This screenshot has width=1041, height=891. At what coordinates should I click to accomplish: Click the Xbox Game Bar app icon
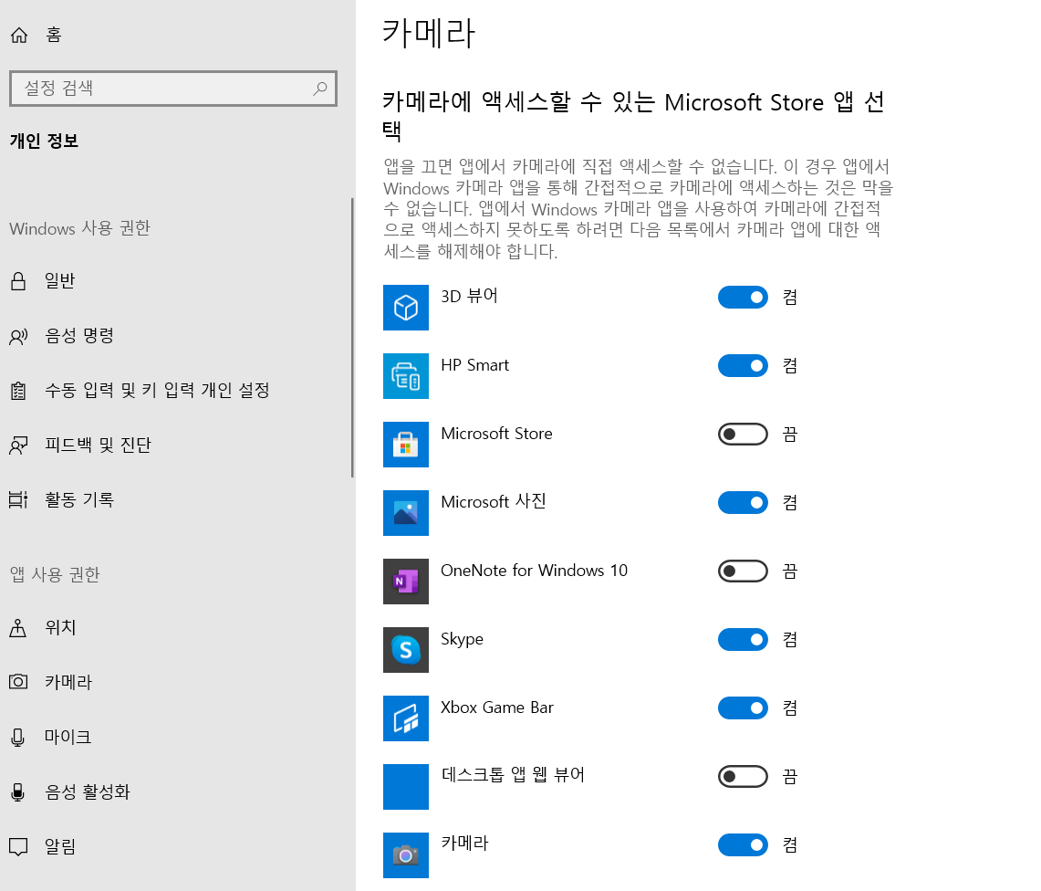coord(406,718)
